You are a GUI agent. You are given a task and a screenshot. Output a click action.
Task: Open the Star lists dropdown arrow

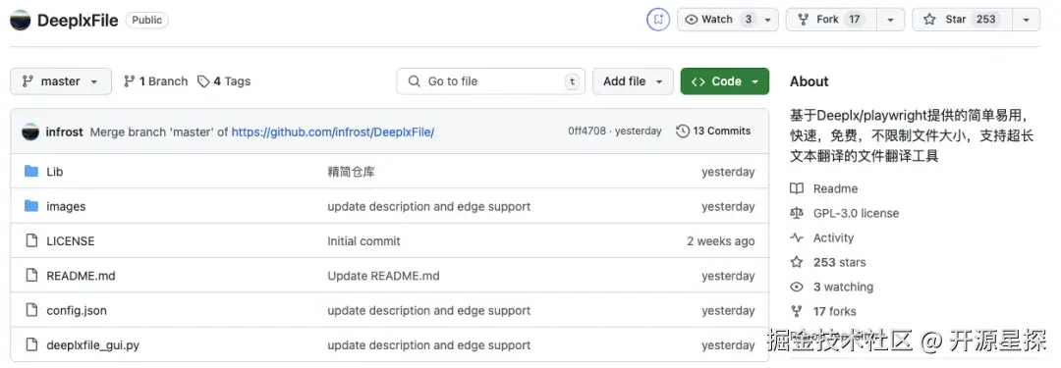[1026, 21]
